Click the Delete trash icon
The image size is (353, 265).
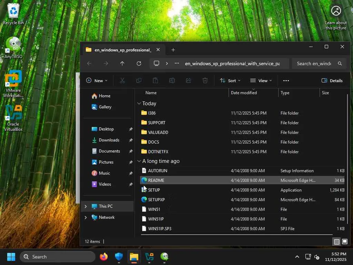coord(205,80)
